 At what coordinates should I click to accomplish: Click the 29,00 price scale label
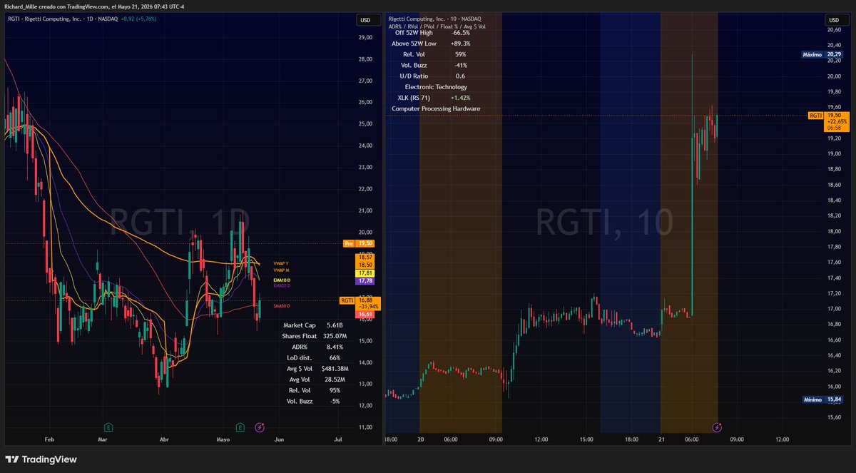tap(365, 37)
